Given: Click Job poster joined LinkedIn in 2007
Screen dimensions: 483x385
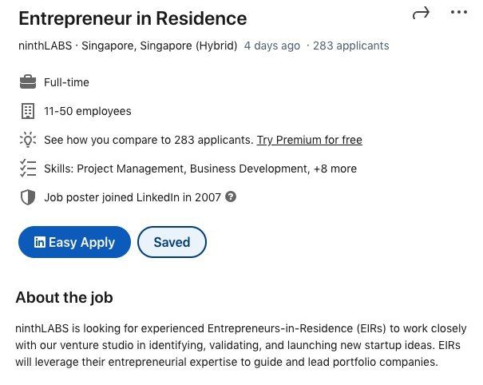Looking at the screenshot, I should (132, 197).
